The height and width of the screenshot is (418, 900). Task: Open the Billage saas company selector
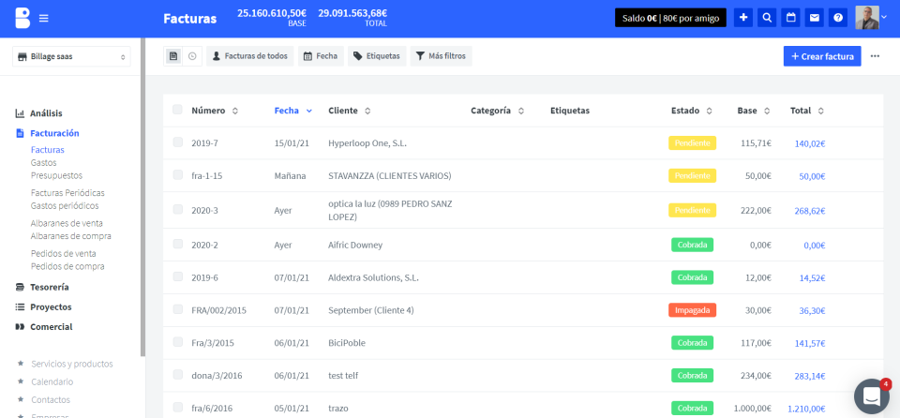tap(71, 57)
